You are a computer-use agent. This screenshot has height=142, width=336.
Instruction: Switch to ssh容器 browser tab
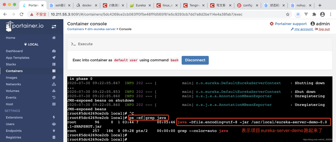60,5
